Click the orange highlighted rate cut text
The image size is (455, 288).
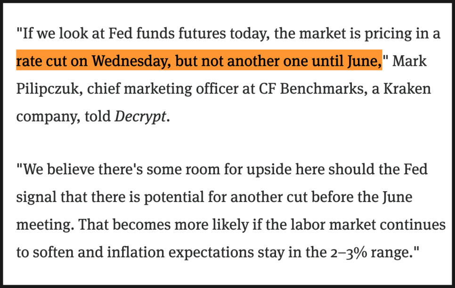(198, 61)
